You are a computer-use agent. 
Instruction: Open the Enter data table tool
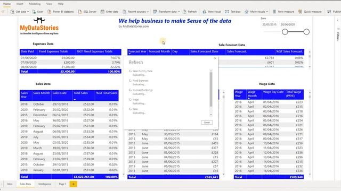click(109, 12)
